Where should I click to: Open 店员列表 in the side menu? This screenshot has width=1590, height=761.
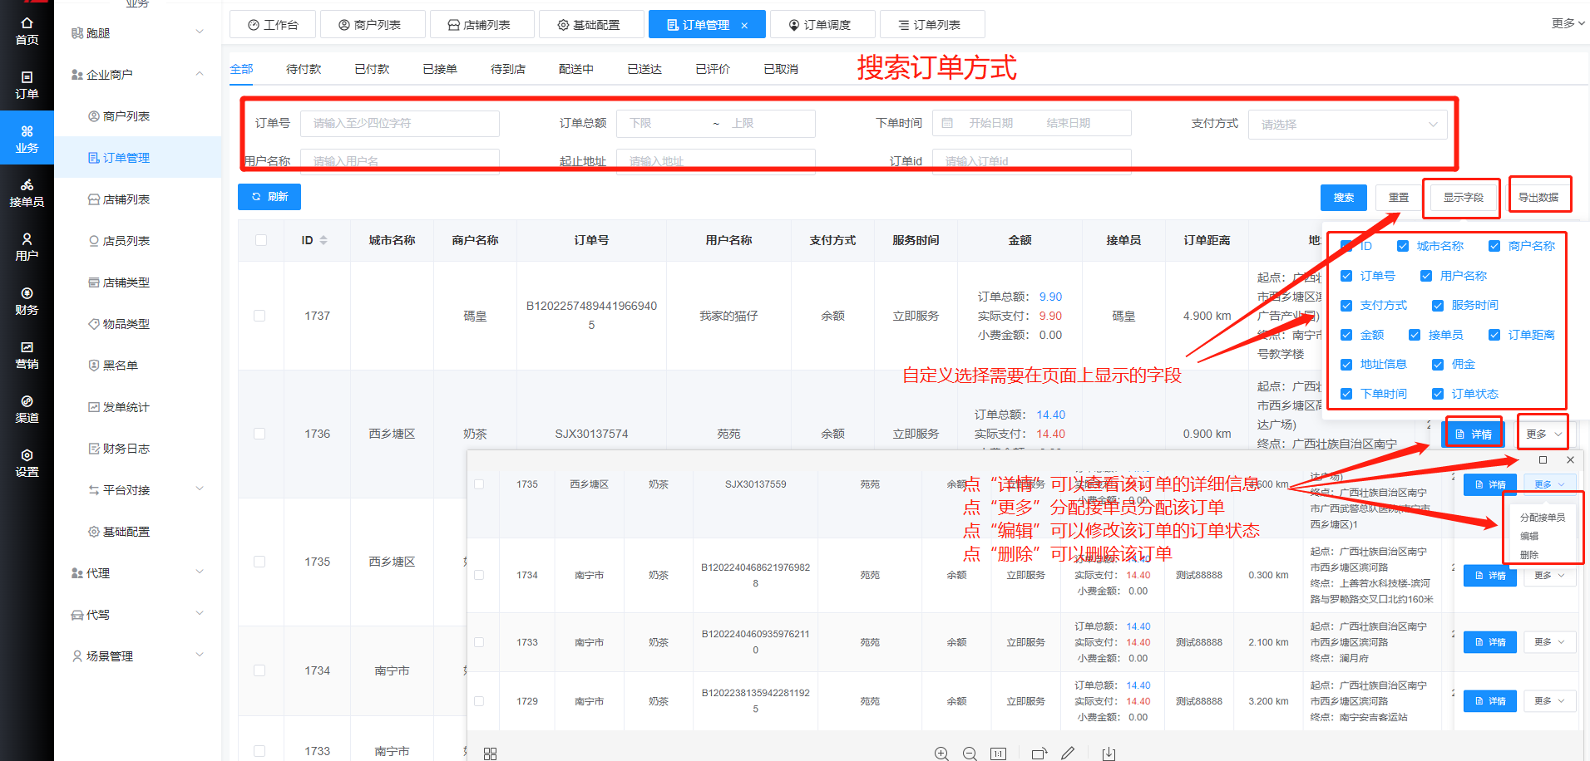pyautogui.click(x=126, y=241)
